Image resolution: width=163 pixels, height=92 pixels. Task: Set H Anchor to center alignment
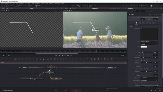coord(144,69)
